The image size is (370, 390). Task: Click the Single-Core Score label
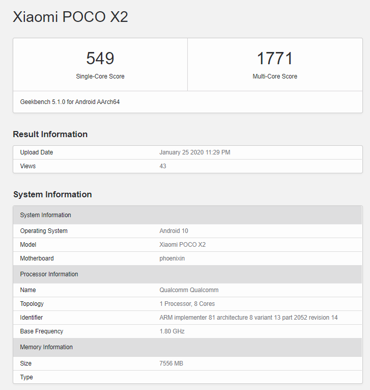coord(100,76)
